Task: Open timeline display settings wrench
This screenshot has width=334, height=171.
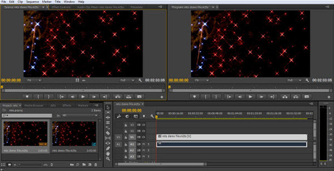Action: click(152, 116)
